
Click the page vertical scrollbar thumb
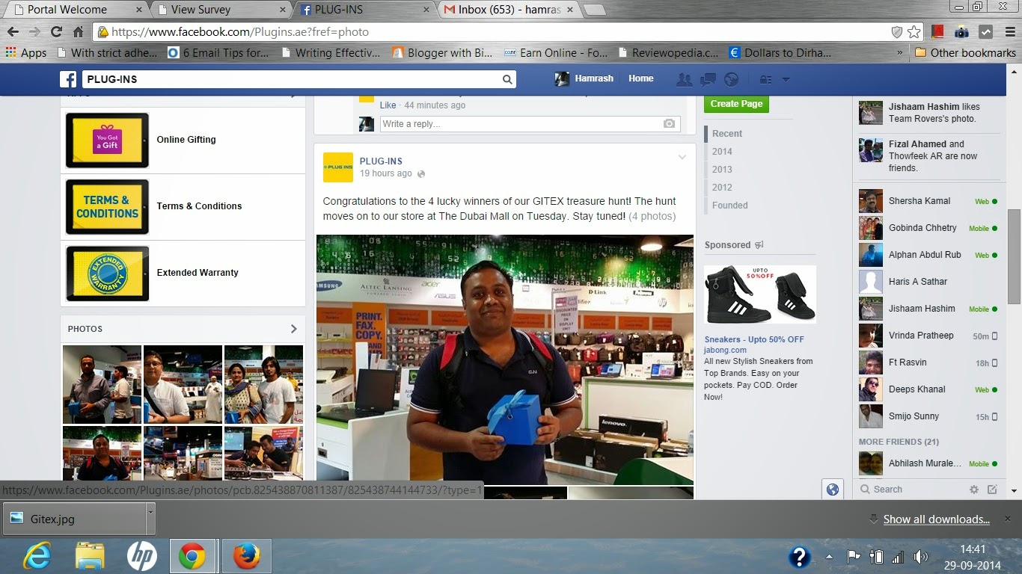pos(1015,256)
